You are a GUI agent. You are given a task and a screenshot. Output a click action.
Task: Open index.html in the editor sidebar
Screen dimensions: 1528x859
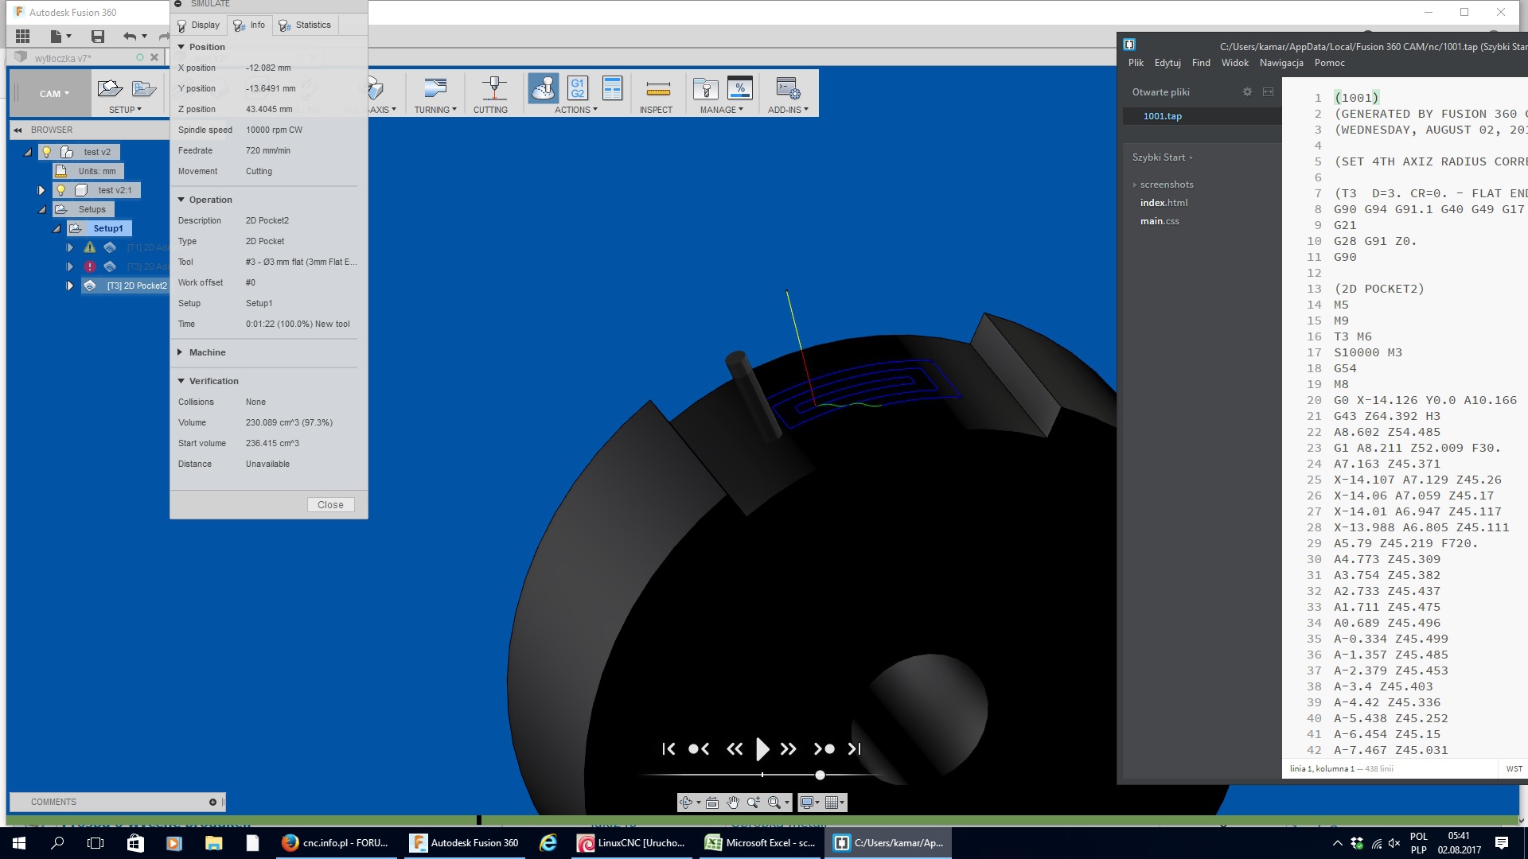(x=1164, y=203)
